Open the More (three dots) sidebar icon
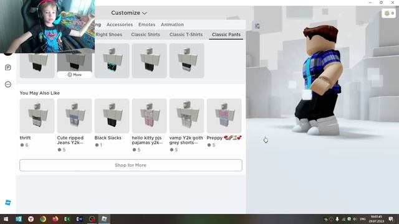 tap(8, 85)
